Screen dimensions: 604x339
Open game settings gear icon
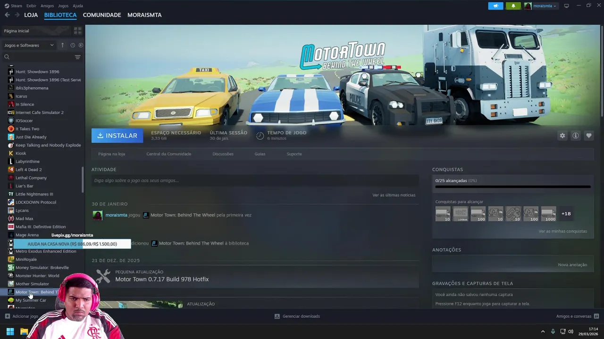click(x=562, y=136)
